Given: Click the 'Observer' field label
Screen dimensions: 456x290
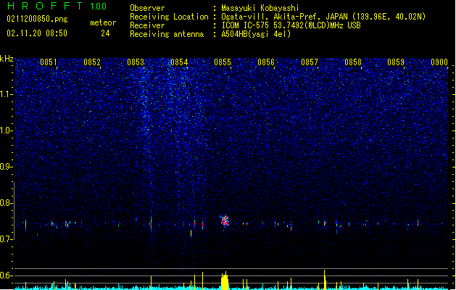Looking at the screenshot, I should (147, 8).
